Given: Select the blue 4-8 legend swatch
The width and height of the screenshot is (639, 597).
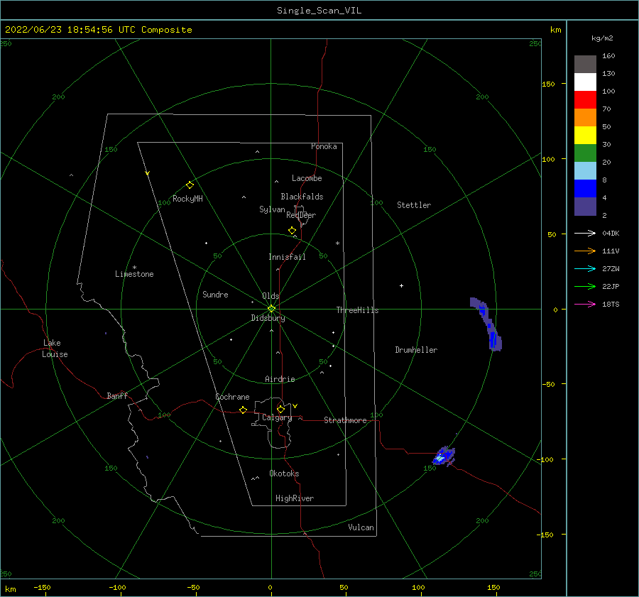Looking at the screenshot, I should (585, 188).
